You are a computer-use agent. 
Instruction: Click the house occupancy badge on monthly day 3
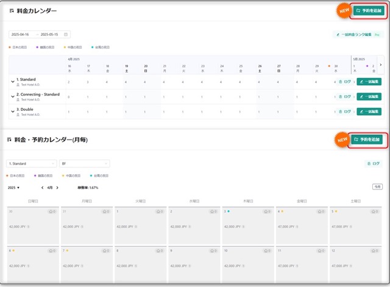pyautogui.click(x=267, y=211)
